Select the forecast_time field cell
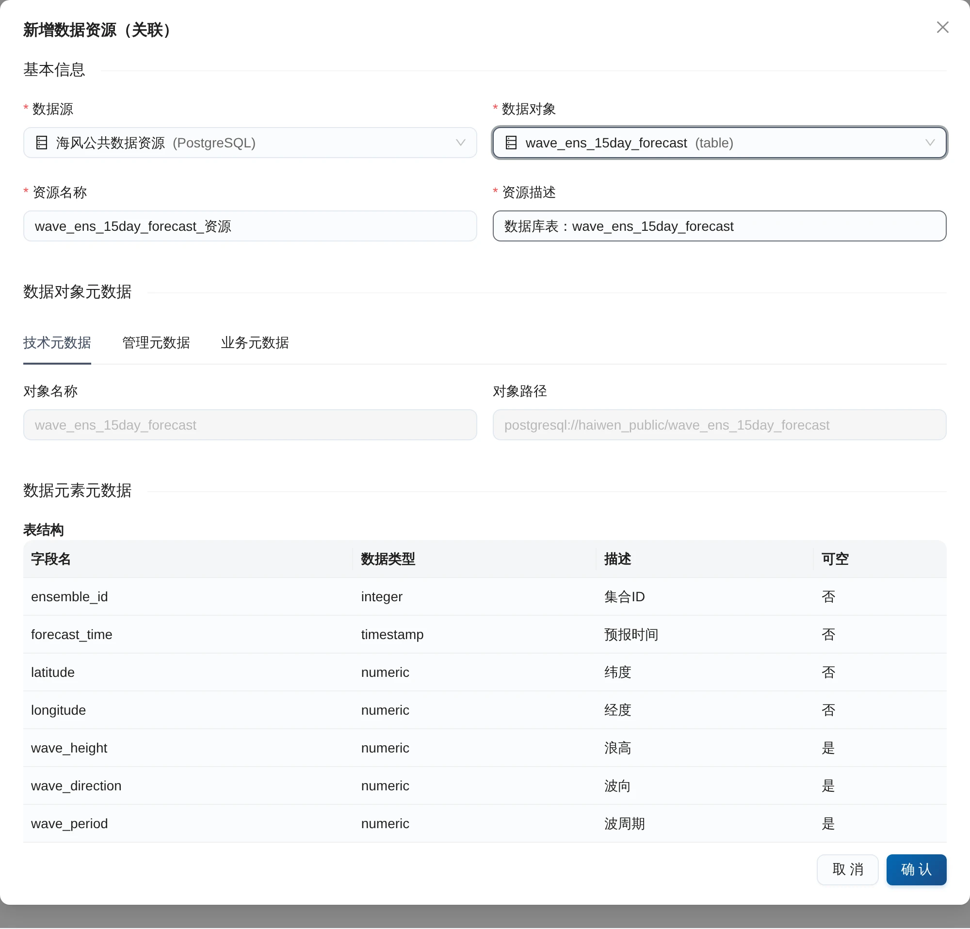Screen dimensions: 970x929 (188, 635)
